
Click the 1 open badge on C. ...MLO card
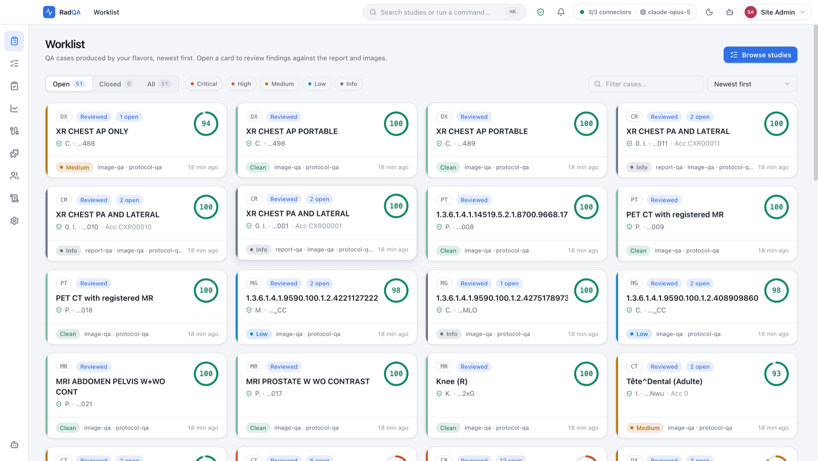(509, 283)
